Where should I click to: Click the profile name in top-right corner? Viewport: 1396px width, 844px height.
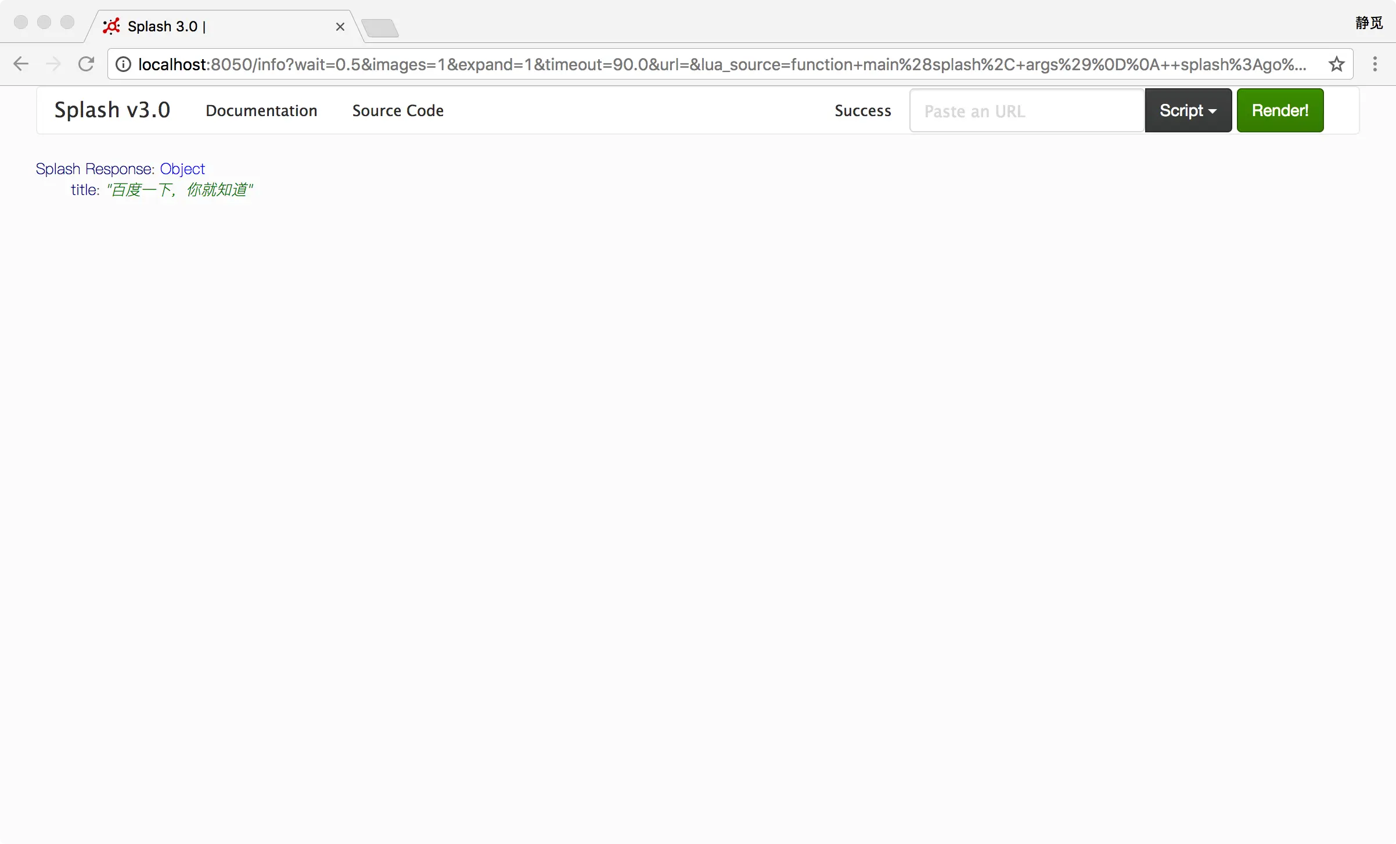(1369, 23)
